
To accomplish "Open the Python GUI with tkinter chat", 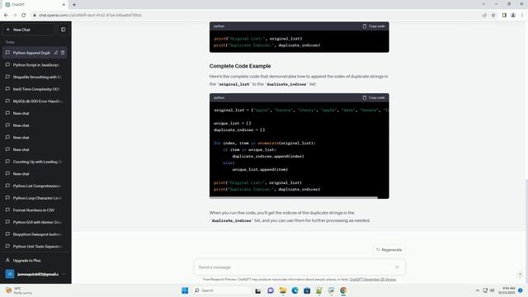I will click(35, 222).
